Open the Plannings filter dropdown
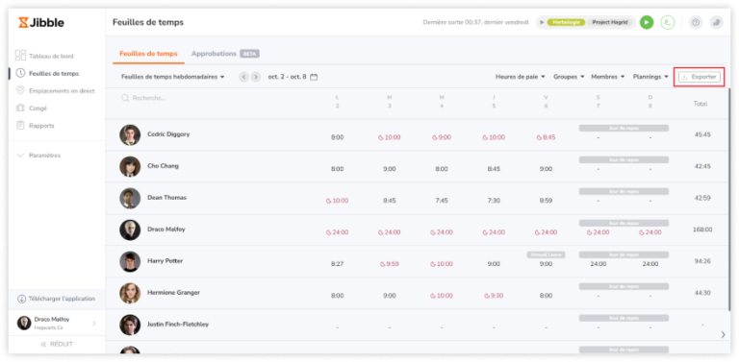The image size is (739, 362). pyautogui.click(x=650, y=77)
